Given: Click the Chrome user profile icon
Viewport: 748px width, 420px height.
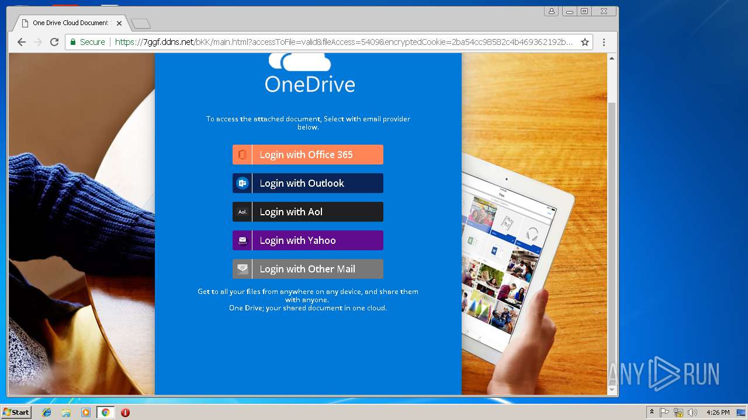Looking at the screenshot, I should tap(551, 11).
